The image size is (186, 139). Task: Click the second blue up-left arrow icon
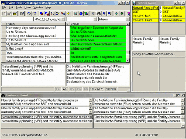[x=110, y=14]
